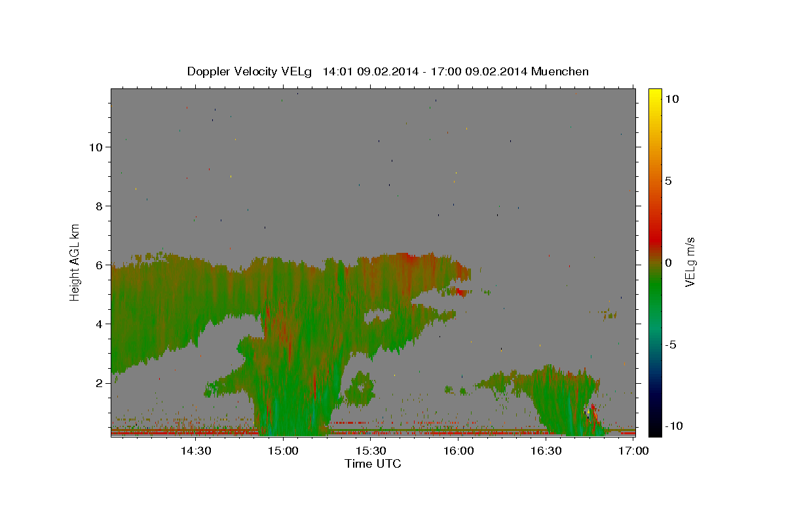Click the 14:30 time tick label

click(x=195, y=451)
